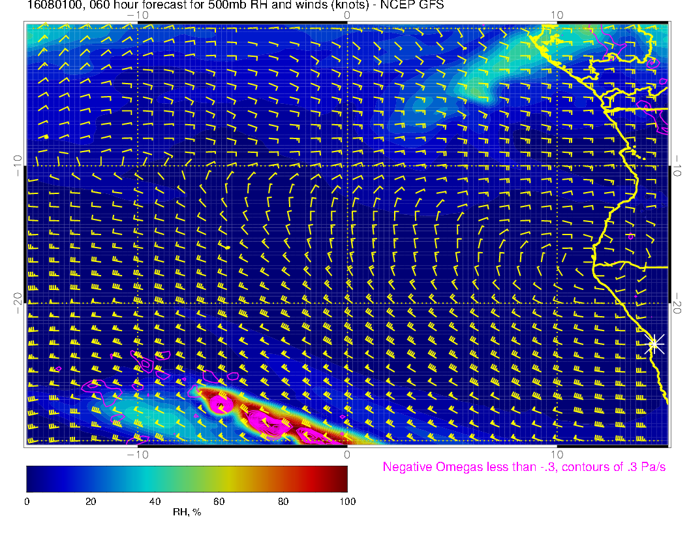This screenshot has height=533, width=689.
Task: Click the white star location marker on coast
Action: coord(654,344)
